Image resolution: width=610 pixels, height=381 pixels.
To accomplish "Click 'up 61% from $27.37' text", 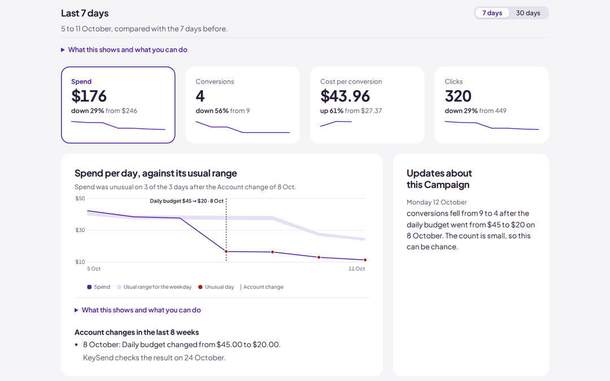I will coord(351,111).
